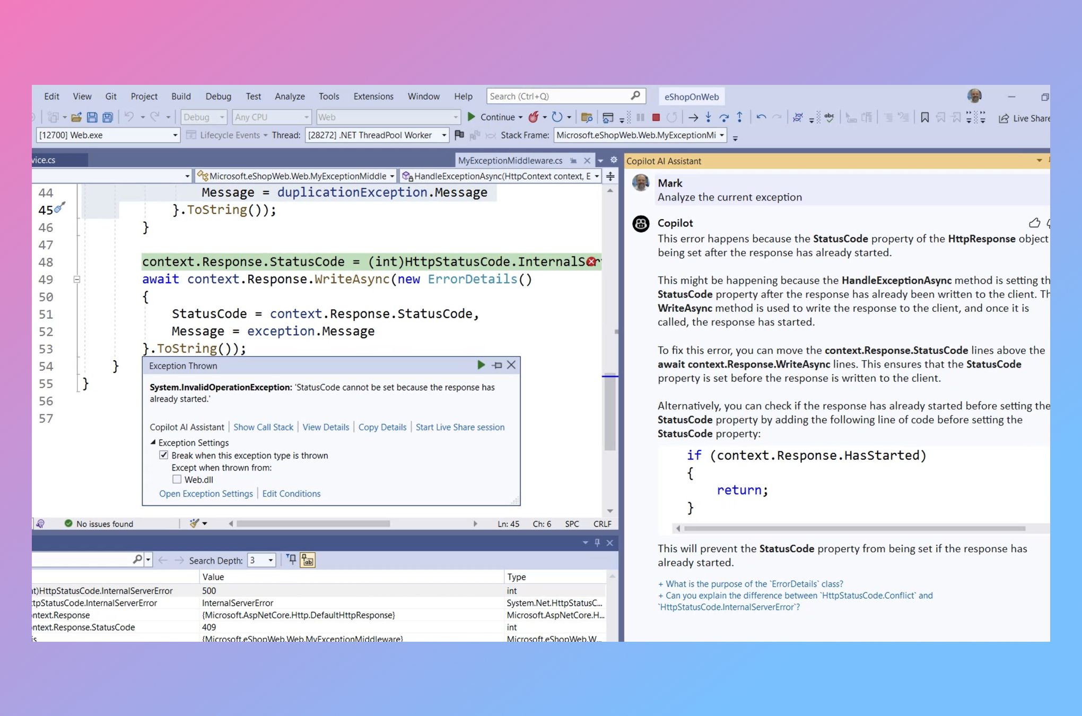Click the Restart application icon
The image size is (1082, 716).
(x=673, y=117)
